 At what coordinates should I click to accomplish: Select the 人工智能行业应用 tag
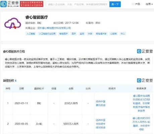47,33
